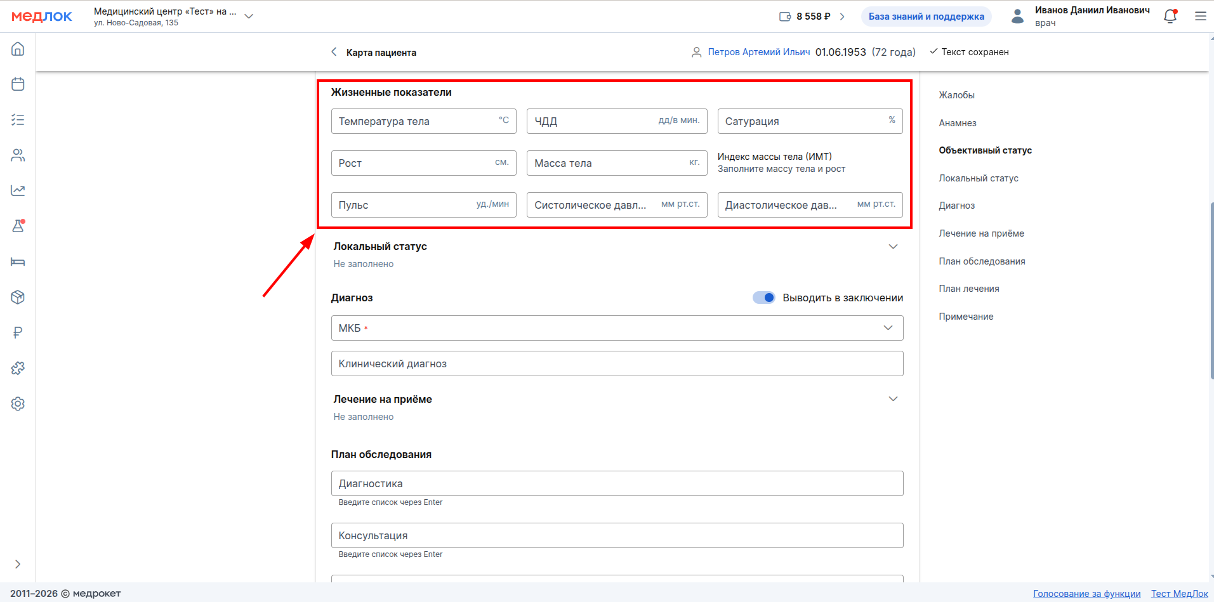1214x602 pixels.
Task: Open the settings gear in sidebar
Action: point(18,403)
